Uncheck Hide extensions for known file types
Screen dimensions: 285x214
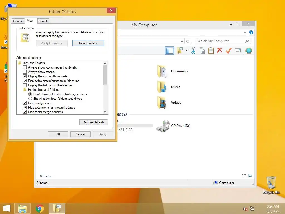point(25,108)
